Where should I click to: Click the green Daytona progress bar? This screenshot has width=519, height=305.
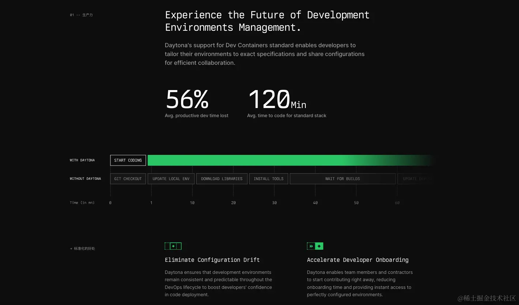point(291,160)
